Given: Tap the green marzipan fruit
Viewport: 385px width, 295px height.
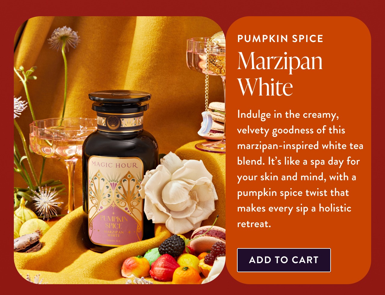Looking at the screenshot, I should pos(152,256).
